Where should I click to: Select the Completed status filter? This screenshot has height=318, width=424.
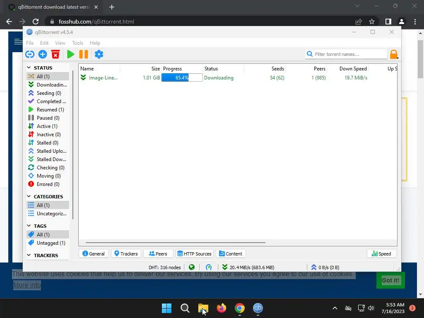coord(48,101)
